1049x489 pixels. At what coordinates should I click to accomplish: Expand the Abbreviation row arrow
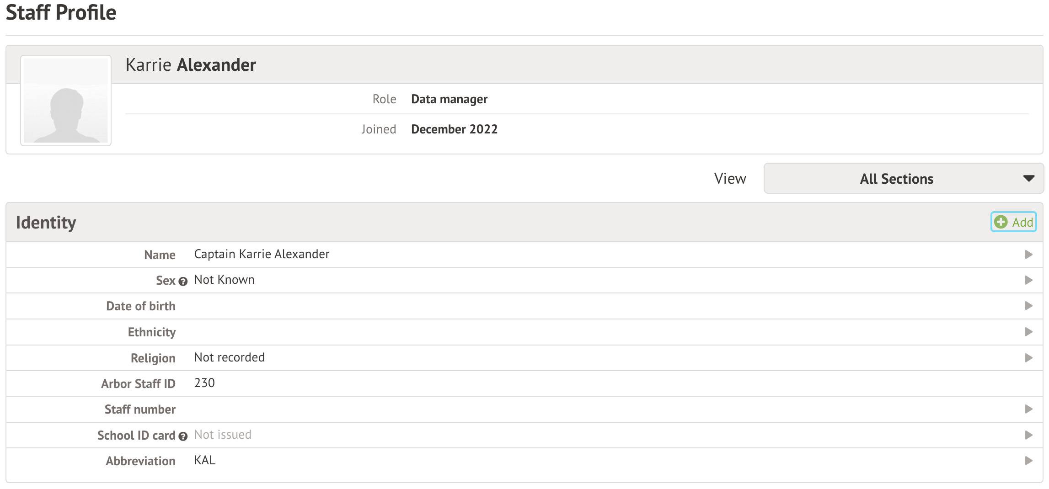coord(1028,461)
